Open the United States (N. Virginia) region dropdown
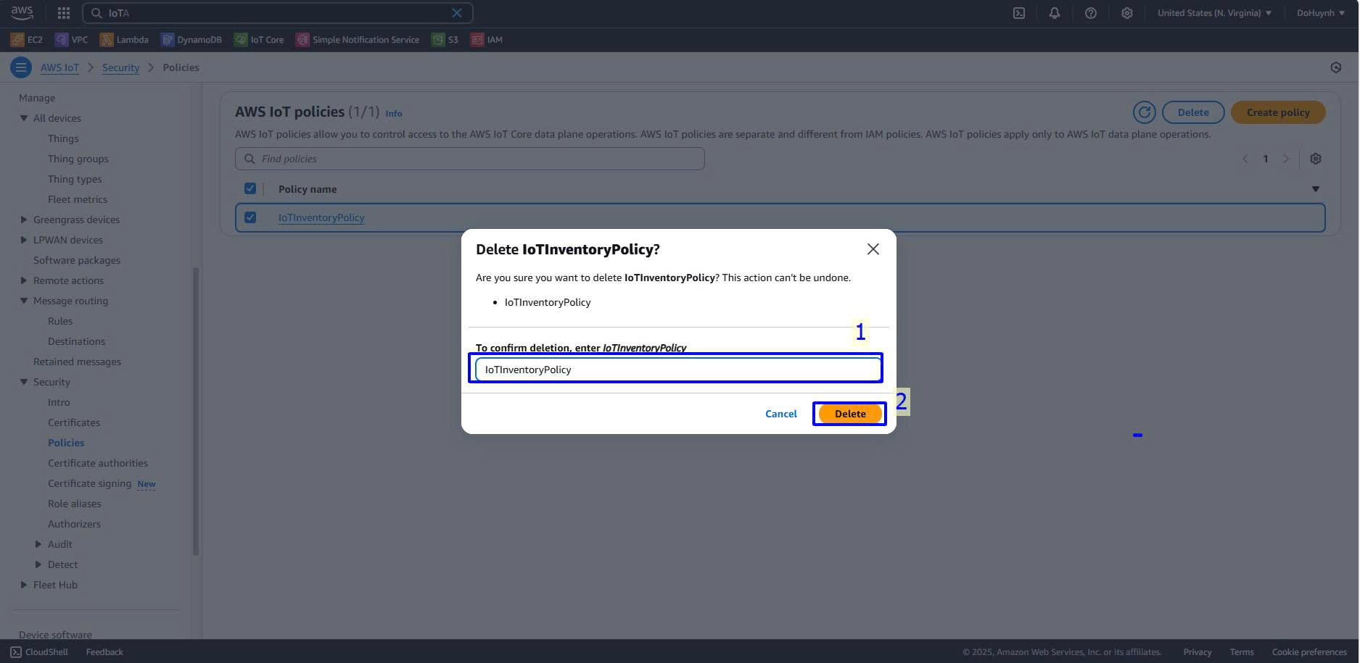 pyautogui.click(x=1213, y=13)
